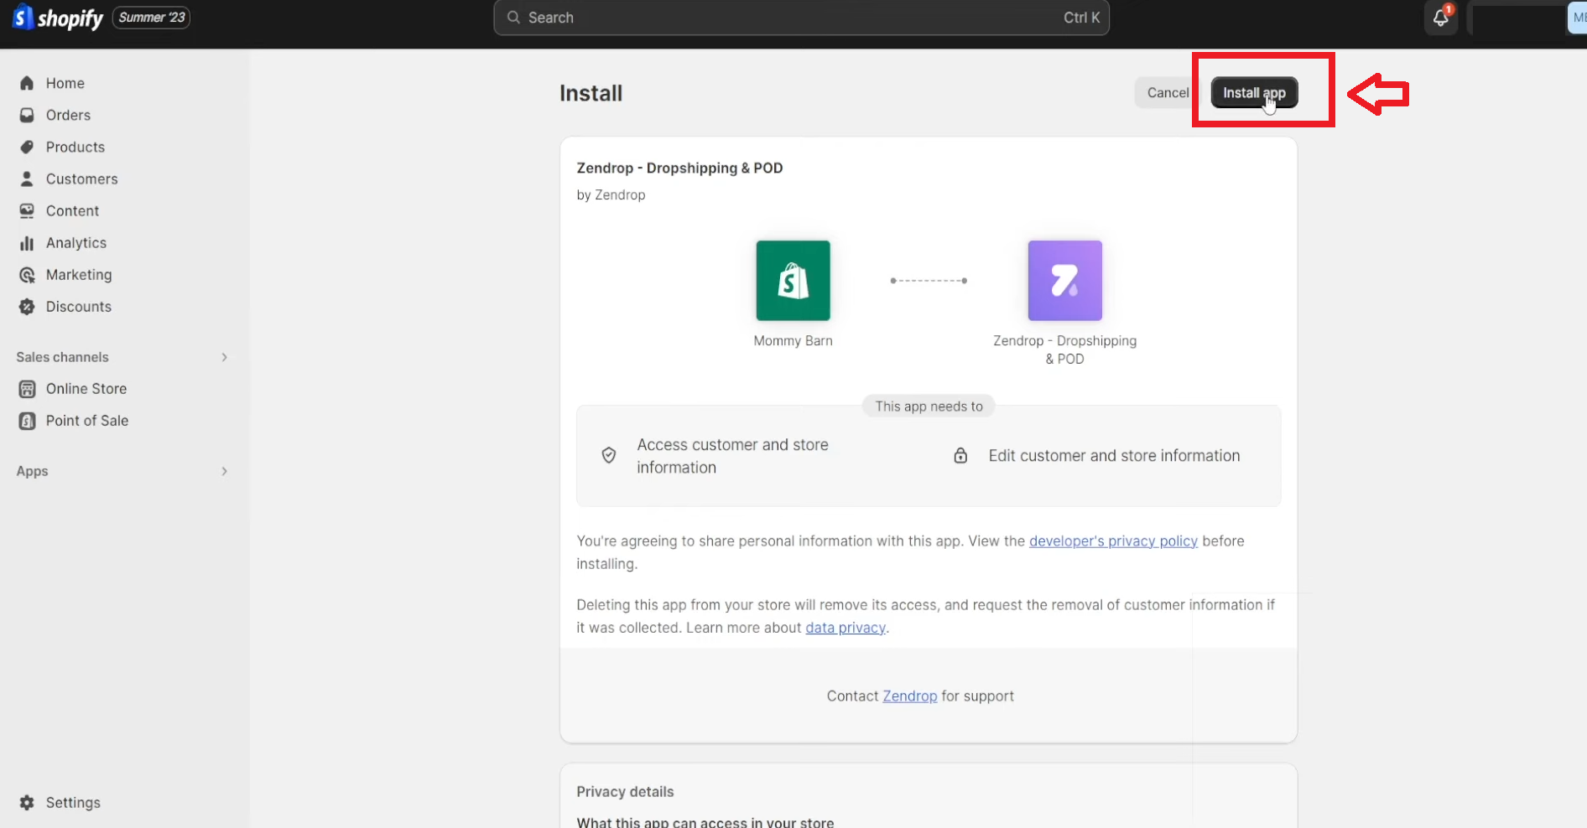Click the shield icon for access permission
The image size is (1587, 828).
609,455
